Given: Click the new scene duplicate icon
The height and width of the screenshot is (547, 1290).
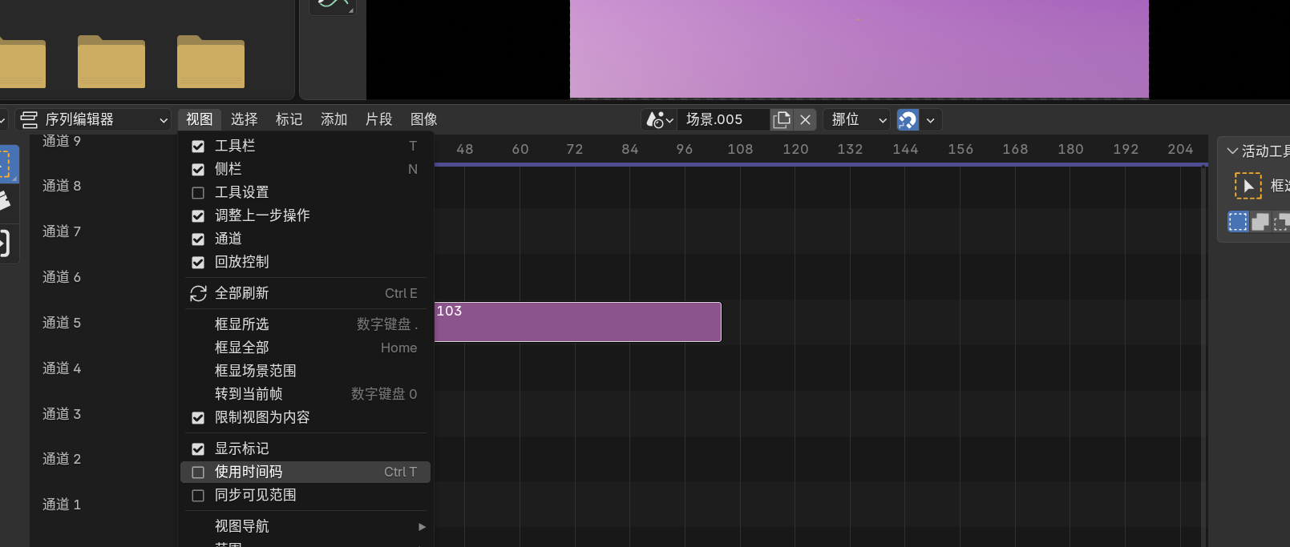Looking at the screenshot, I should click(x=781, y=119).
